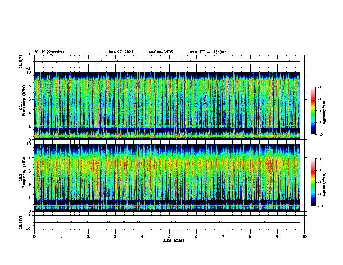
Task: Click the ch.1 frequency tick label "4"
Action: (x=30, y=113)
